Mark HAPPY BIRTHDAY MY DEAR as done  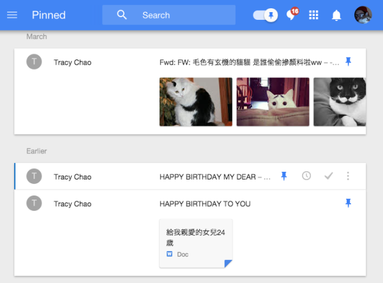pos(328,176)
